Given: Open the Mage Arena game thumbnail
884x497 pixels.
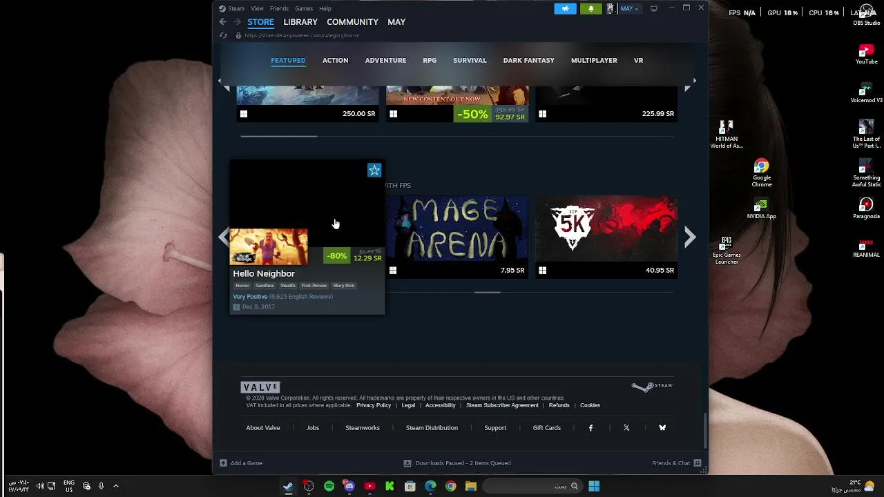Looking at the screenshot, I should coord(457,228).
